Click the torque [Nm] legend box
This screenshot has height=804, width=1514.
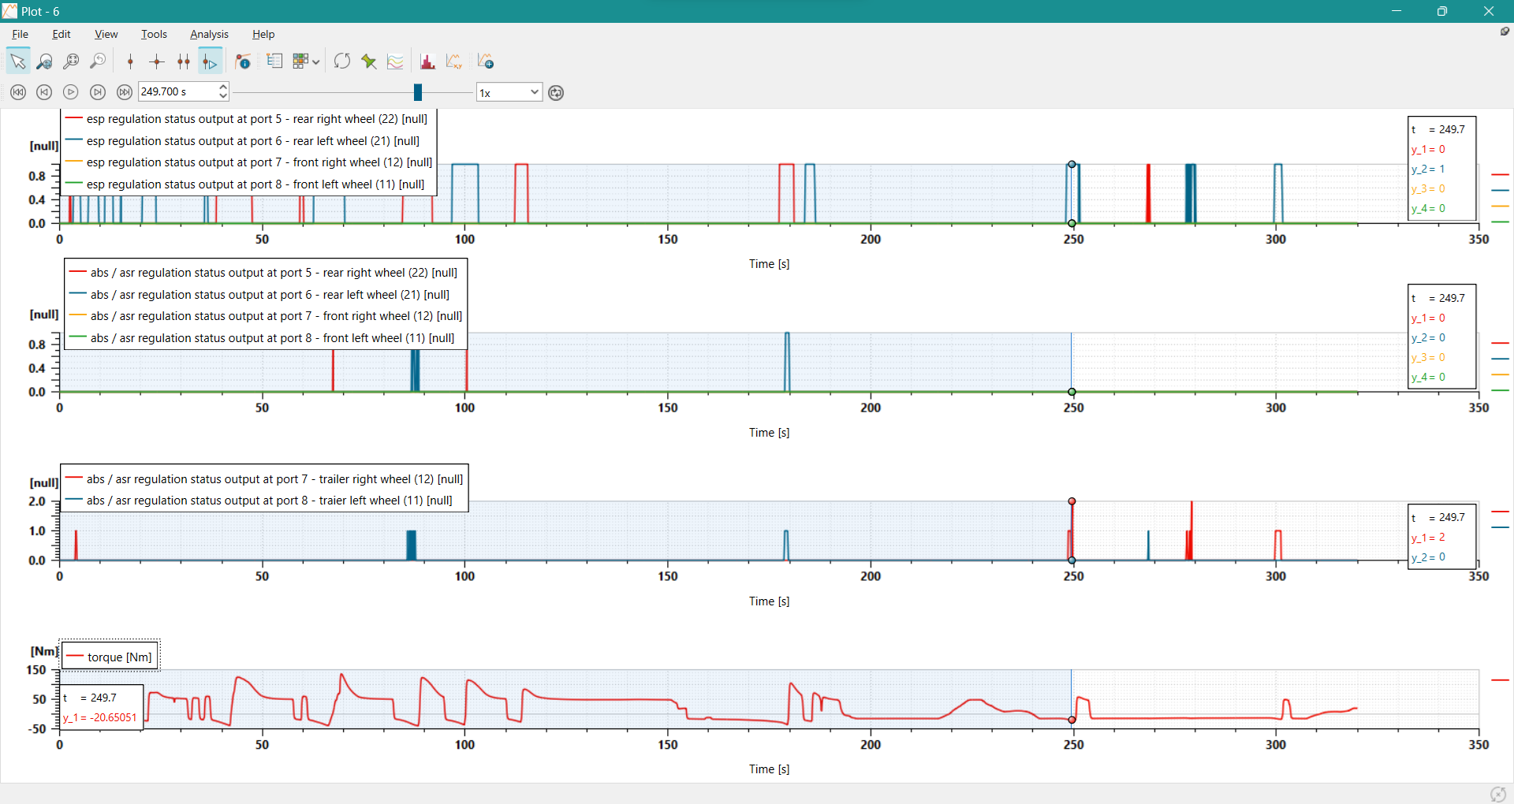[110, 657]
